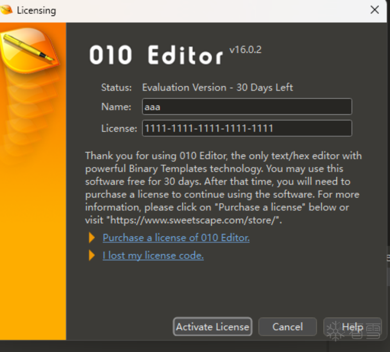
Task: Cancel the Licensing dialog
Action: pyautogui.click(x=287, y=326)
